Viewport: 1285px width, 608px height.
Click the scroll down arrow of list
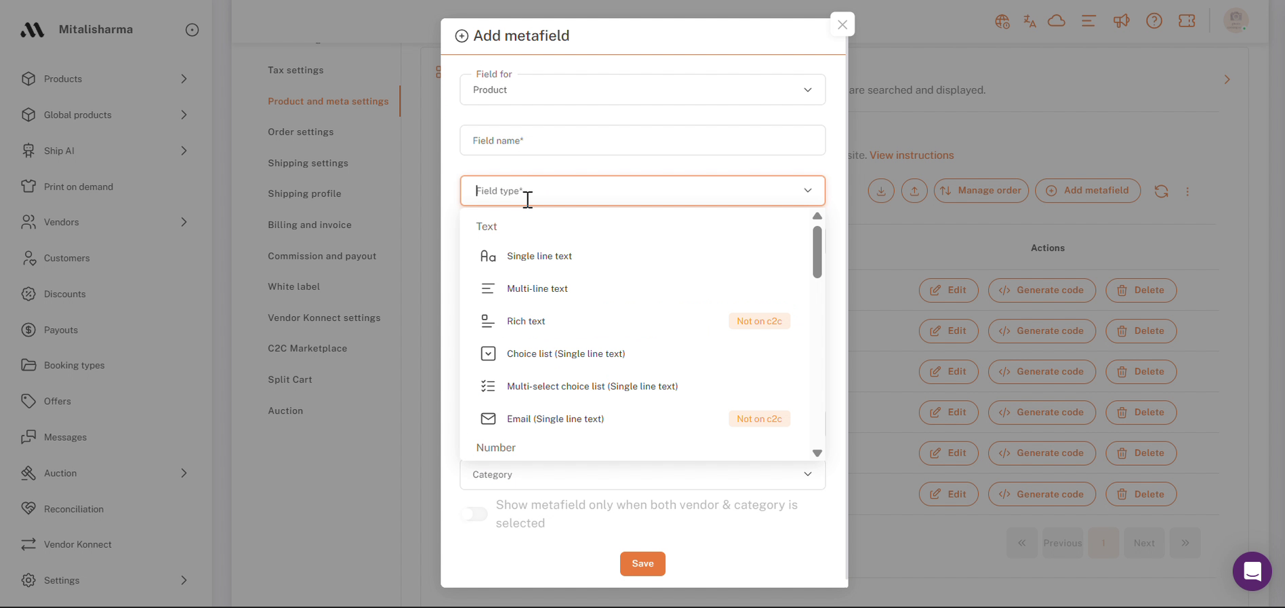817,453
